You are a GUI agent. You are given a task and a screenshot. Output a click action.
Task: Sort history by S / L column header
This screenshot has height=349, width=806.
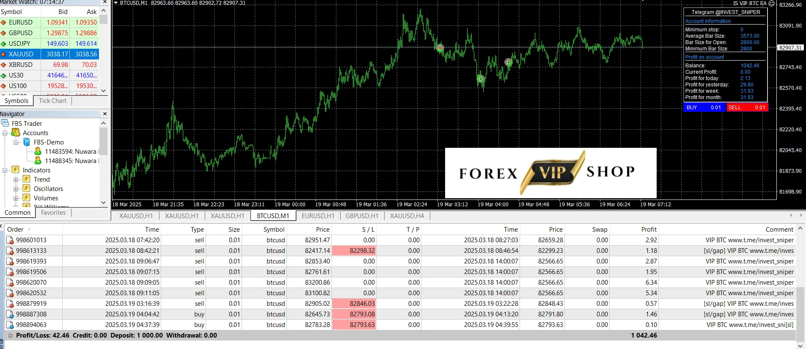pyautogui.click(x=354, y=230)
